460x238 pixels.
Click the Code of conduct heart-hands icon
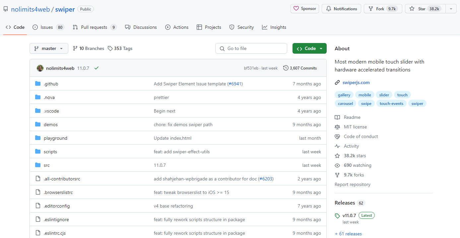(x=337, y=136)
